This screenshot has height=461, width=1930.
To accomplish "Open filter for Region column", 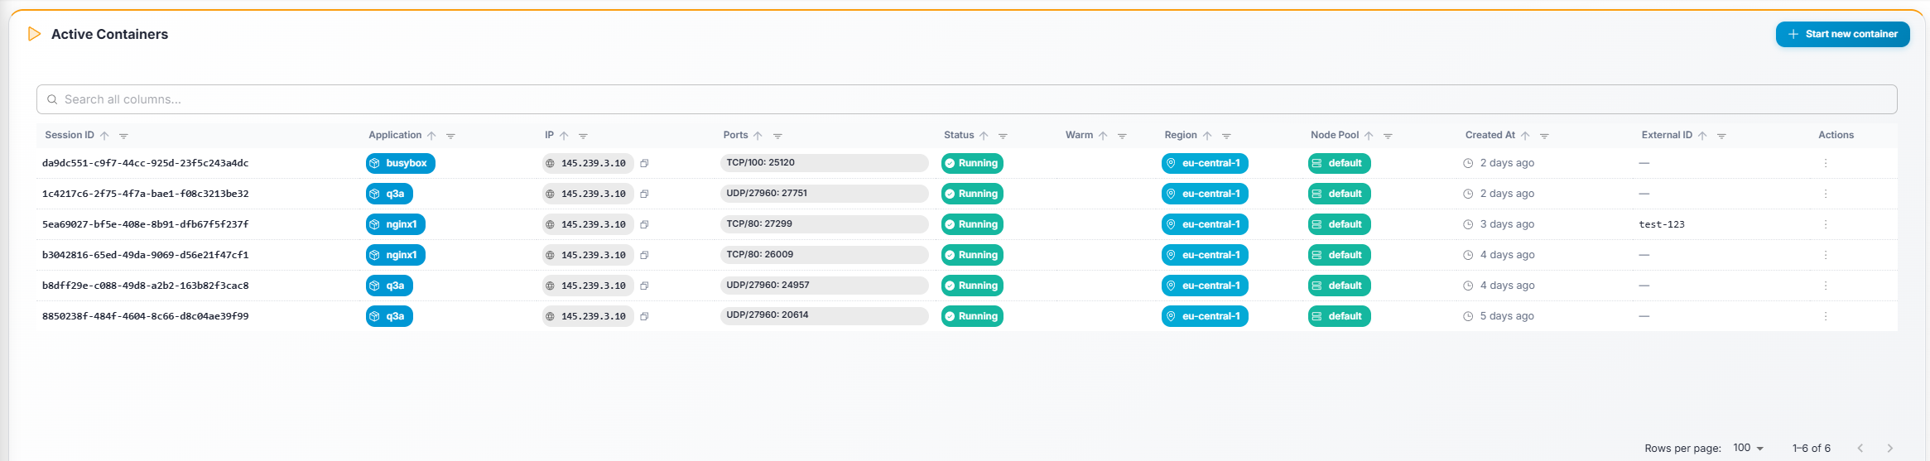I will point(1226,136).
